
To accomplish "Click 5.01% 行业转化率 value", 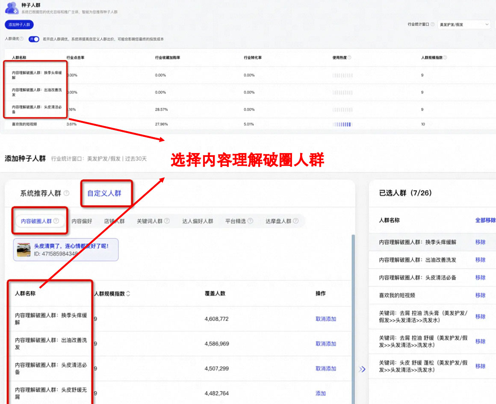I will [248, 124].
